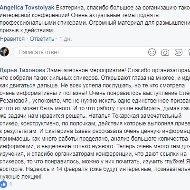Open Angelica Tovstolyak's profile
The width and height of the screenshot is (190, 190).
27,8
